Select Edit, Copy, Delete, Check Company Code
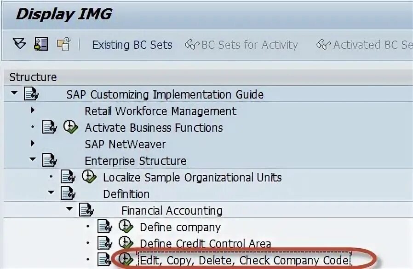 click(x=244, y=260)
